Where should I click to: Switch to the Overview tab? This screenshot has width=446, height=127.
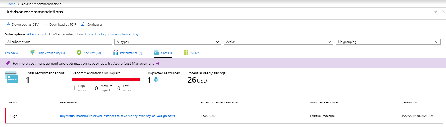pos(12,53)
